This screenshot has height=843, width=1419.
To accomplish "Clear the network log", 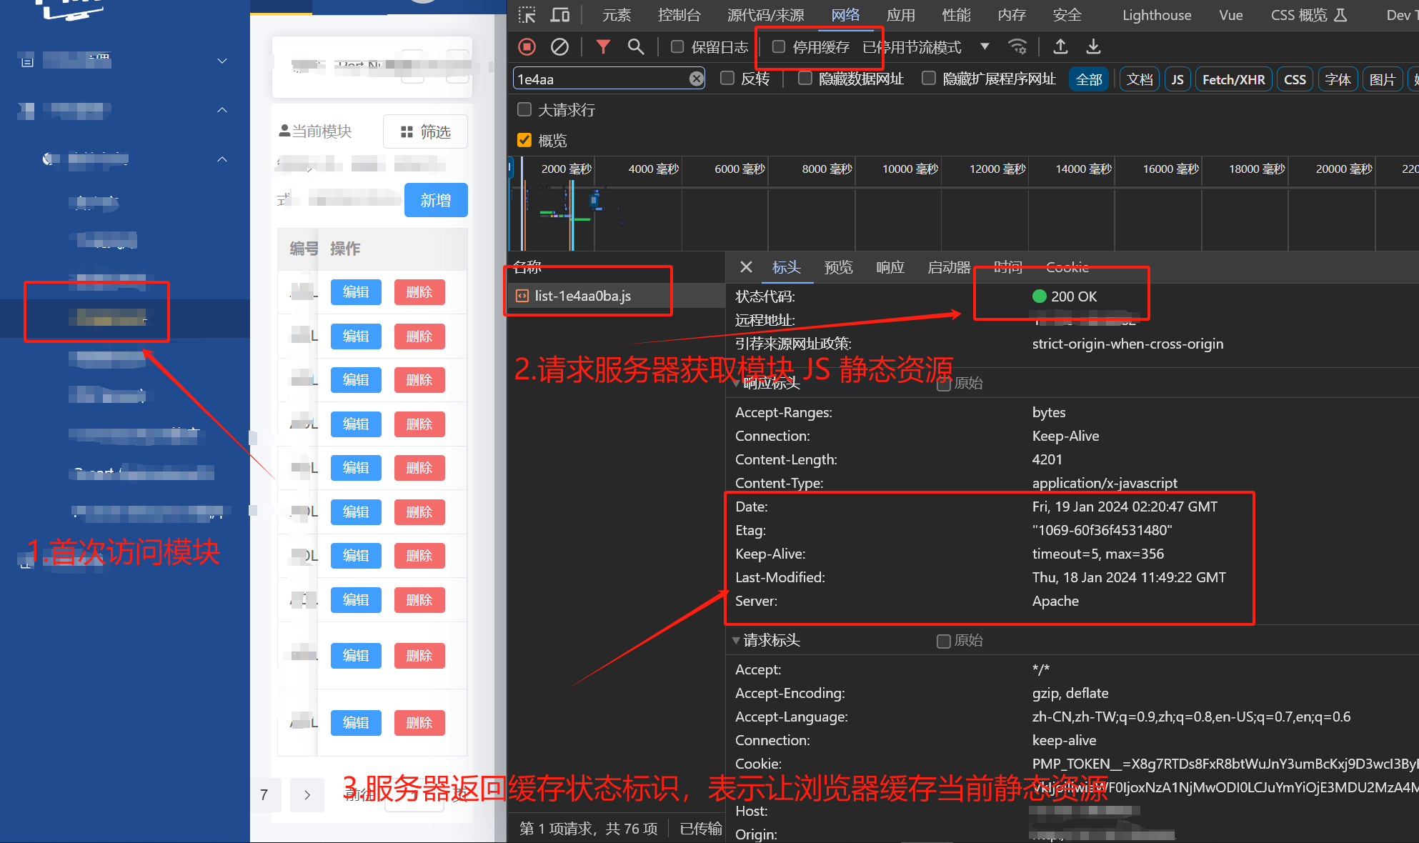I will (x=559, y=47).
